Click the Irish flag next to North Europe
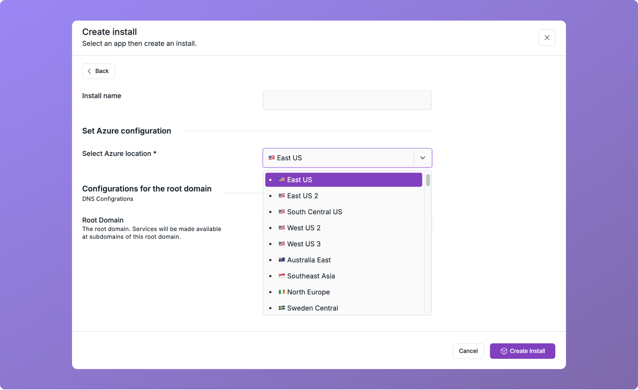The height and width of the screenshot is (390, 638). (x=282, y=292)
